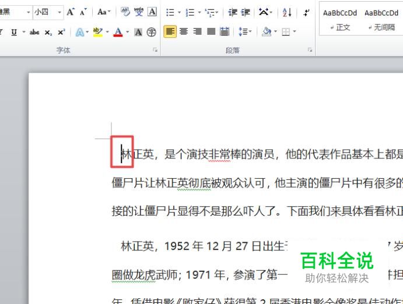Click the Sort A-Z icon

pyautogui.click(x=286, y=12)
